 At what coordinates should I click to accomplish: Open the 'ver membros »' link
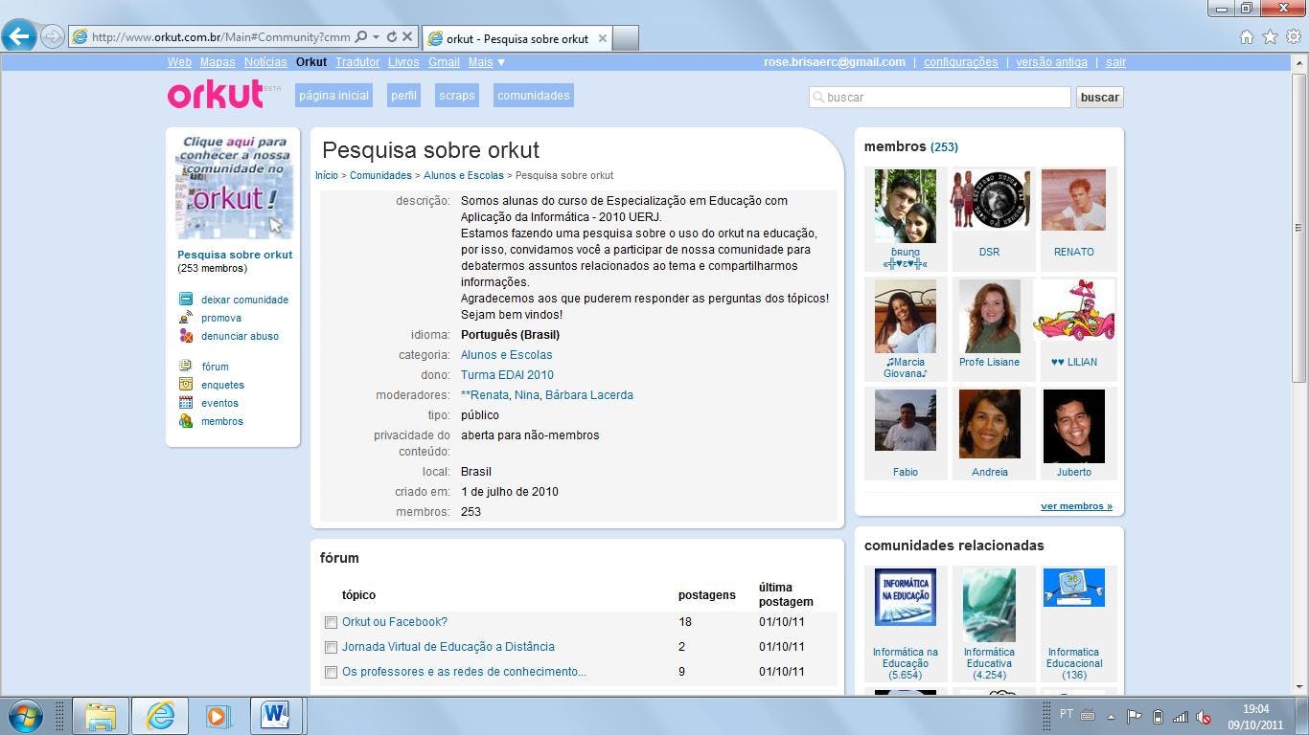(1076, 506)
